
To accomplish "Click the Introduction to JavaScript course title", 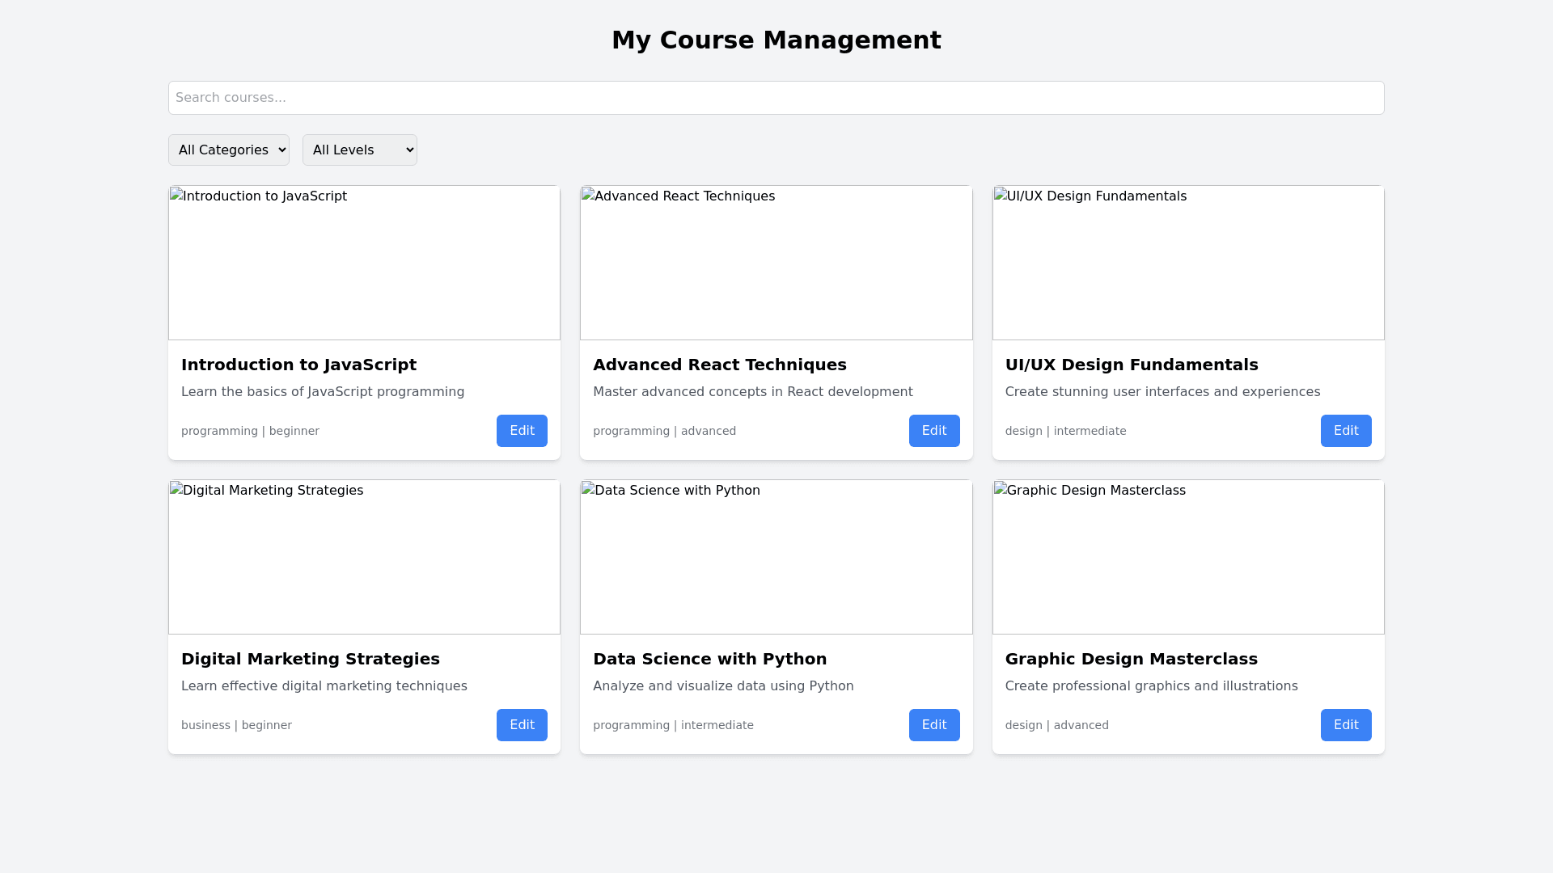I will tap(298, 365).
